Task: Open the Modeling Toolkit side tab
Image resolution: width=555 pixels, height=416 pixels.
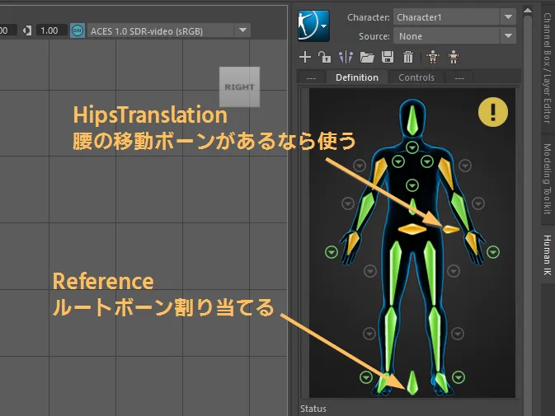Action: pos(548,179)
